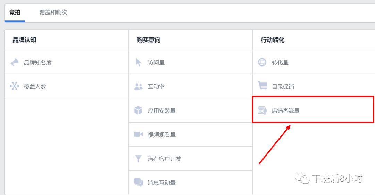Screen dimensions: 375x195
Task: Switch to the 竞拍 tab
Action: 15,12
